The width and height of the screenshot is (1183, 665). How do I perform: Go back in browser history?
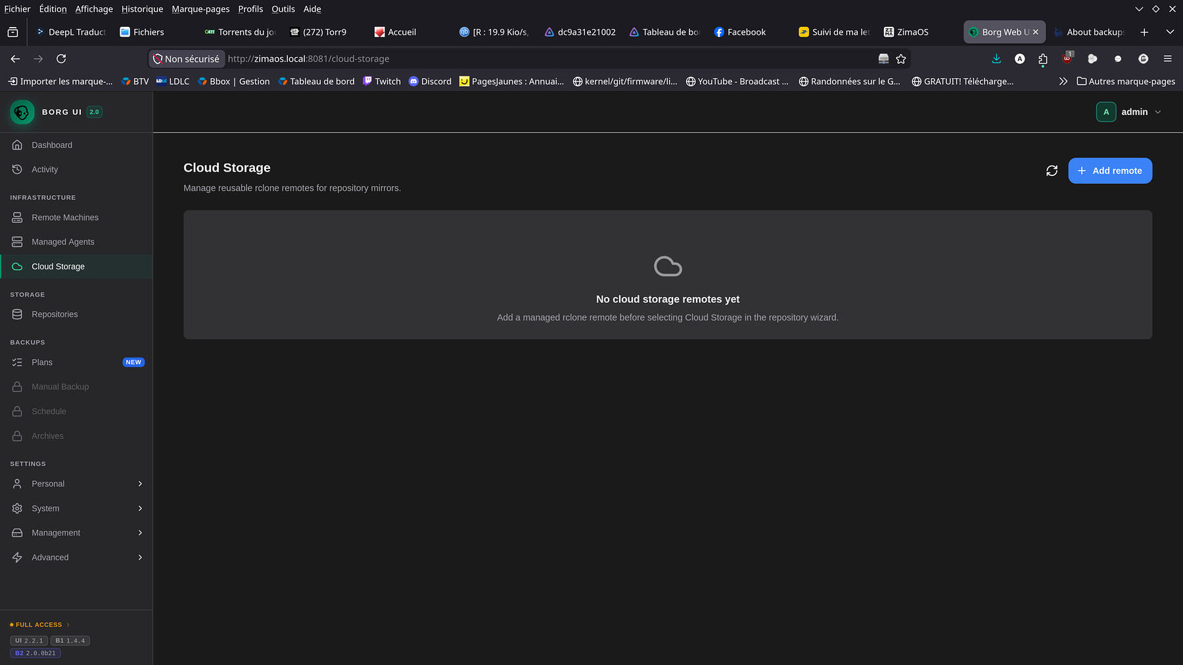[15, 59]
